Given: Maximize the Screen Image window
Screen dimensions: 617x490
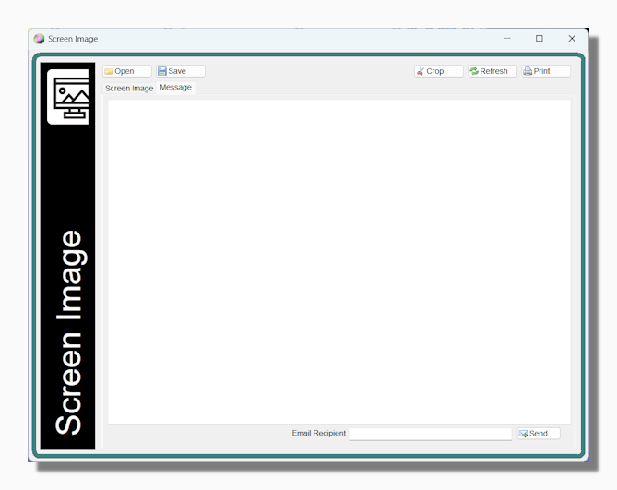Looking at the screenshot, I should 540,39.
